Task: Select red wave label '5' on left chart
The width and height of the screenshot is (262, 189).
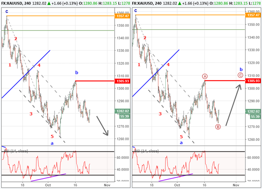Action: (x=52, y=136)
